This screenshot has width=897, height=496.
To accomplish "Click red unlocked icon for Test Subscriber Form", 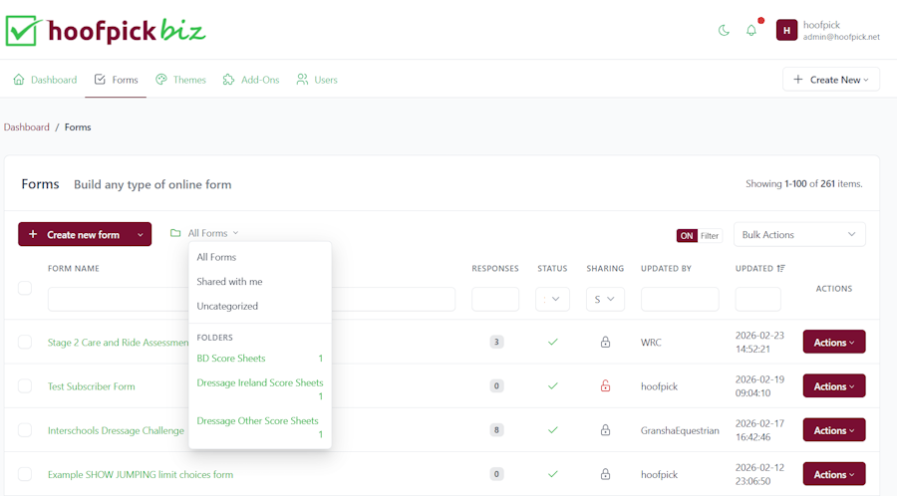I will pyautogui.click(x=605, y=386).
